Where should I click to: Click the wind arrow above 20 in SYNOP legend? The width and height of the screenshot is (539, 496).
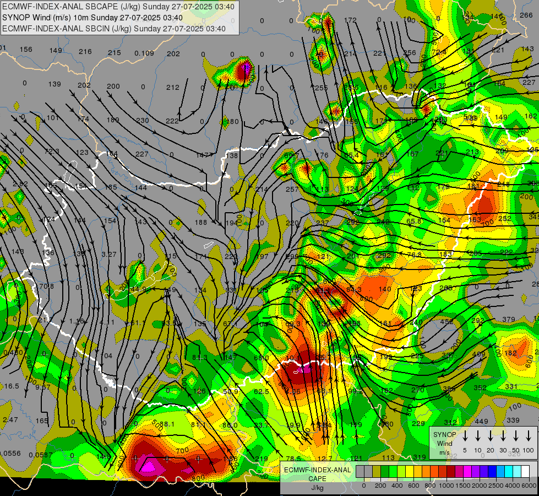(x=490, y=436)
